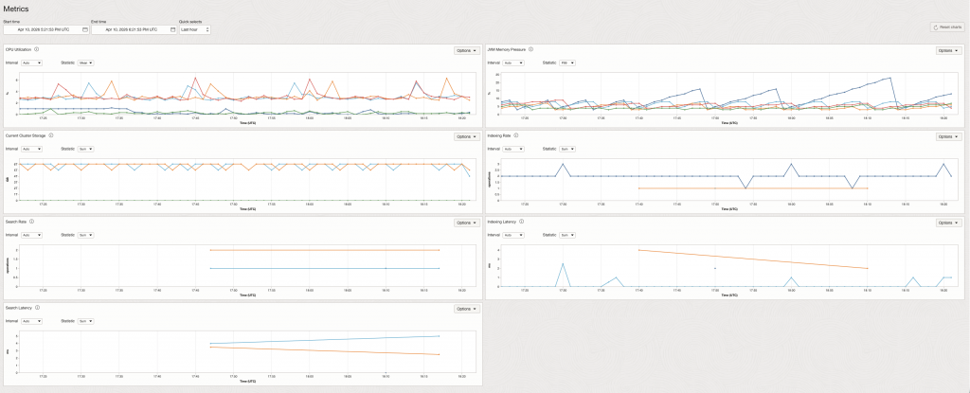Open the End time calendar picker icon
970x393 pixels.
[172, 29]
